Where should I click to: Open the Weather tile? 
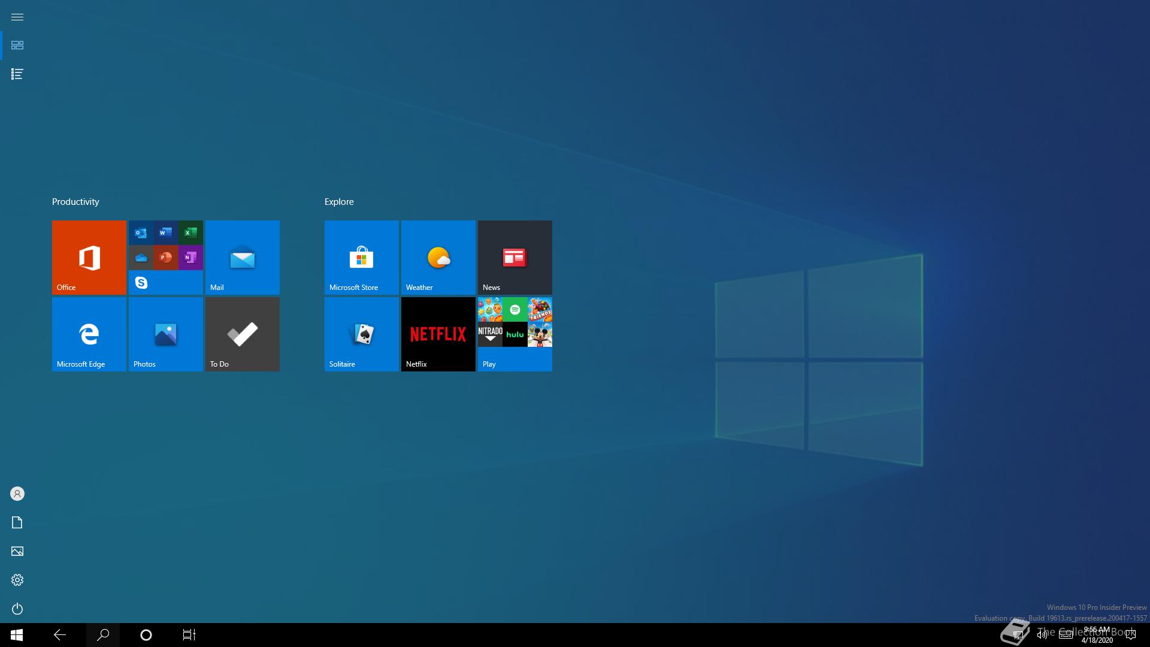point(438,258)
